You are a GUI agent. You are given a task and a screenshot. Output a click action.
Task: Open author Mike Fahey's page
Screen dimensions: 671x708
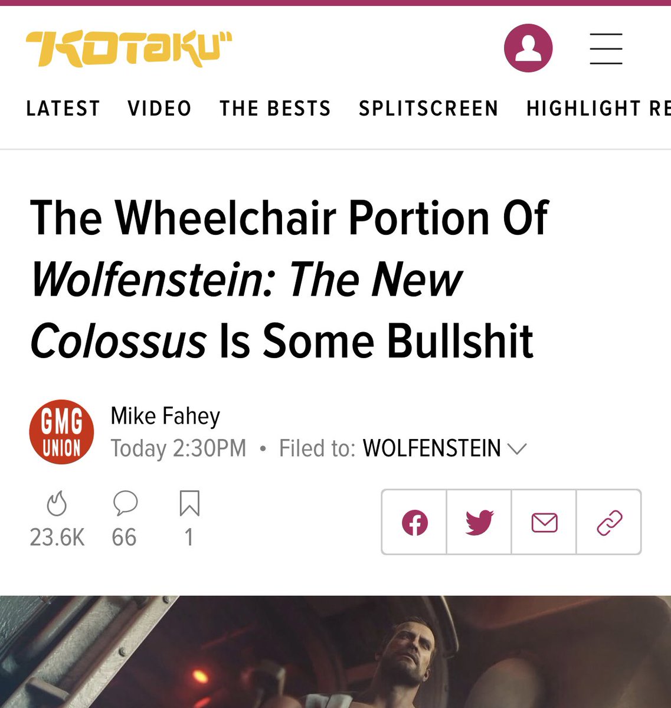point(165,416)
